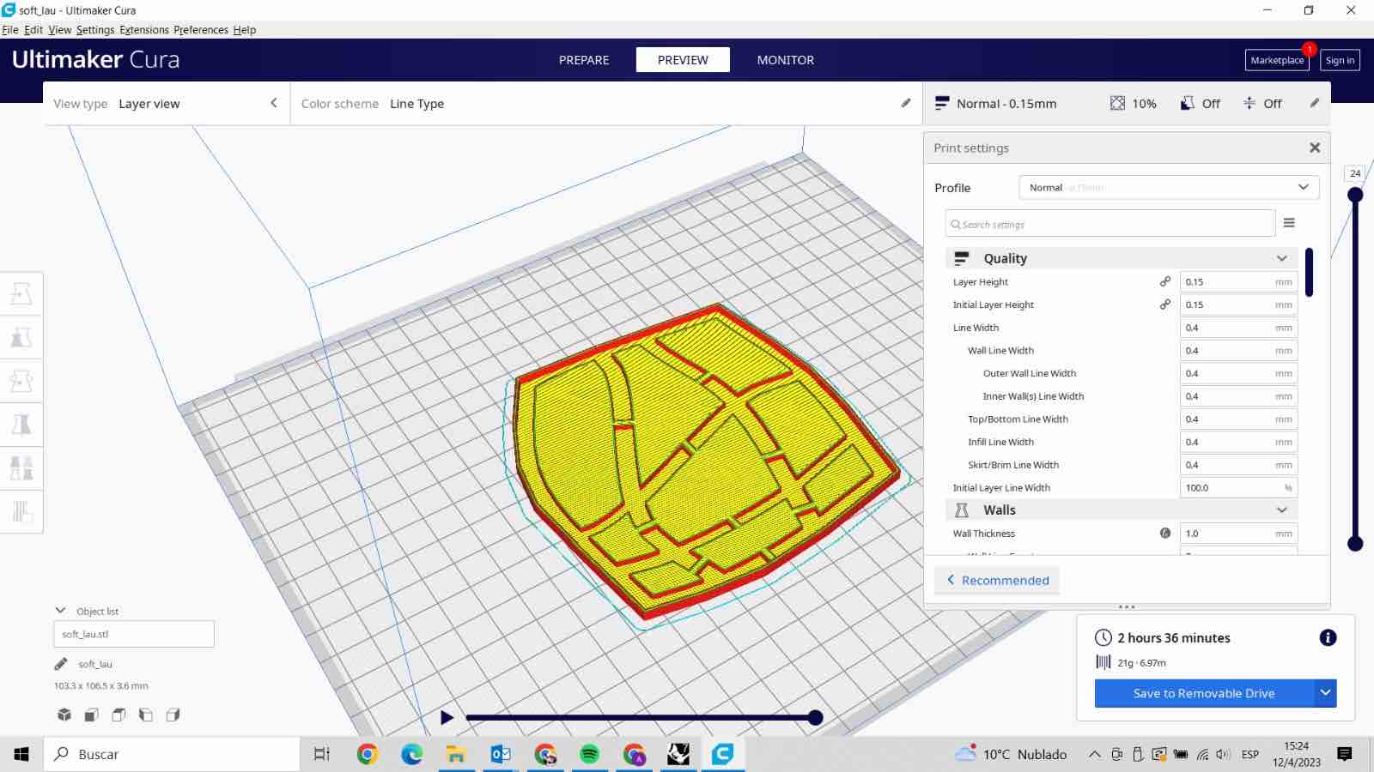This screenshot has width=1374, height=772.
Task: Click the settings panel scrollbar
Action: tap(1309, 272)
